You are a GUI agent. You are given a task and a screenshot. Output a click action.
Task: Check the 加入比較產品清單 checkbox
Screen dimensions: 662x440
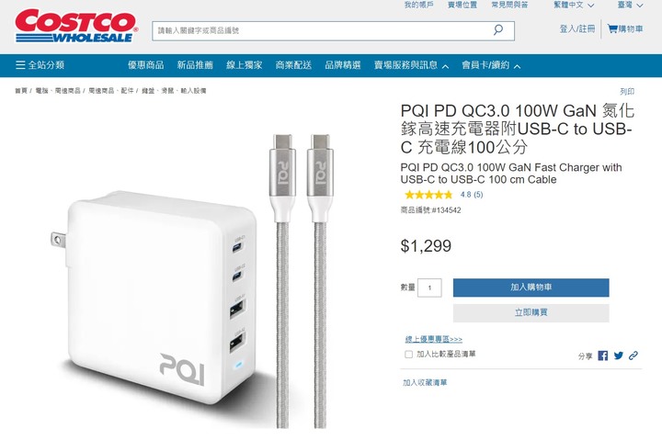click(x=408, y=354)
